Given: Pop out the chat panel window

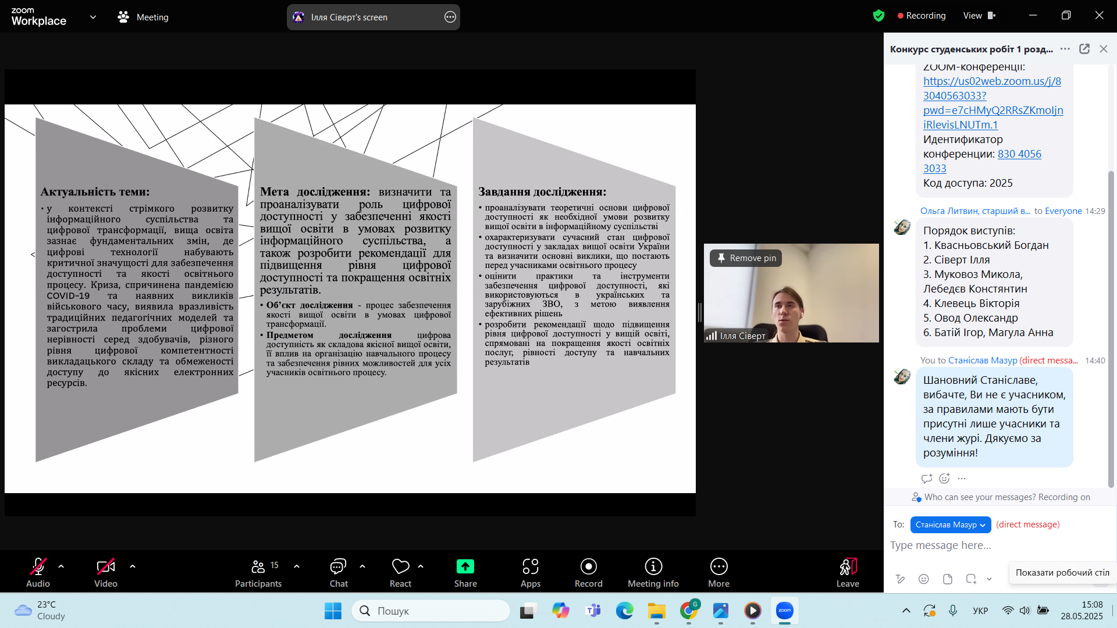Looking at the screenshot, I should point(1084,49).
